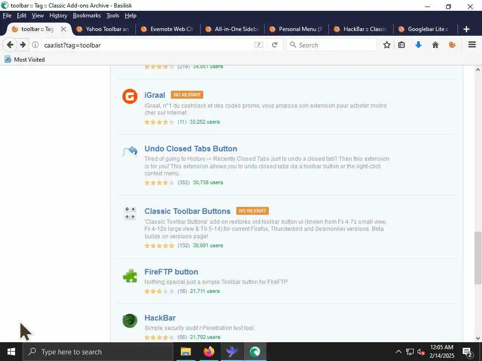Image resolution: width=482 pixels, height=361 pixels.
Task: Switch to the All-in-One Sidebar tab
Action: (x=233, y=29)
